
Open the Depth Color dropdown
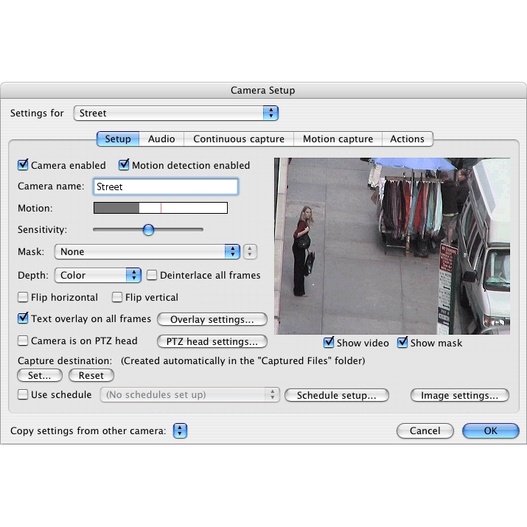tap(97, 275)
